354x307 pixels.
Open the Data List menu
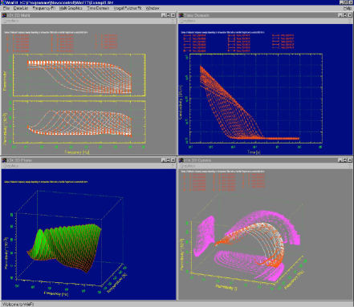coord(21,8)
